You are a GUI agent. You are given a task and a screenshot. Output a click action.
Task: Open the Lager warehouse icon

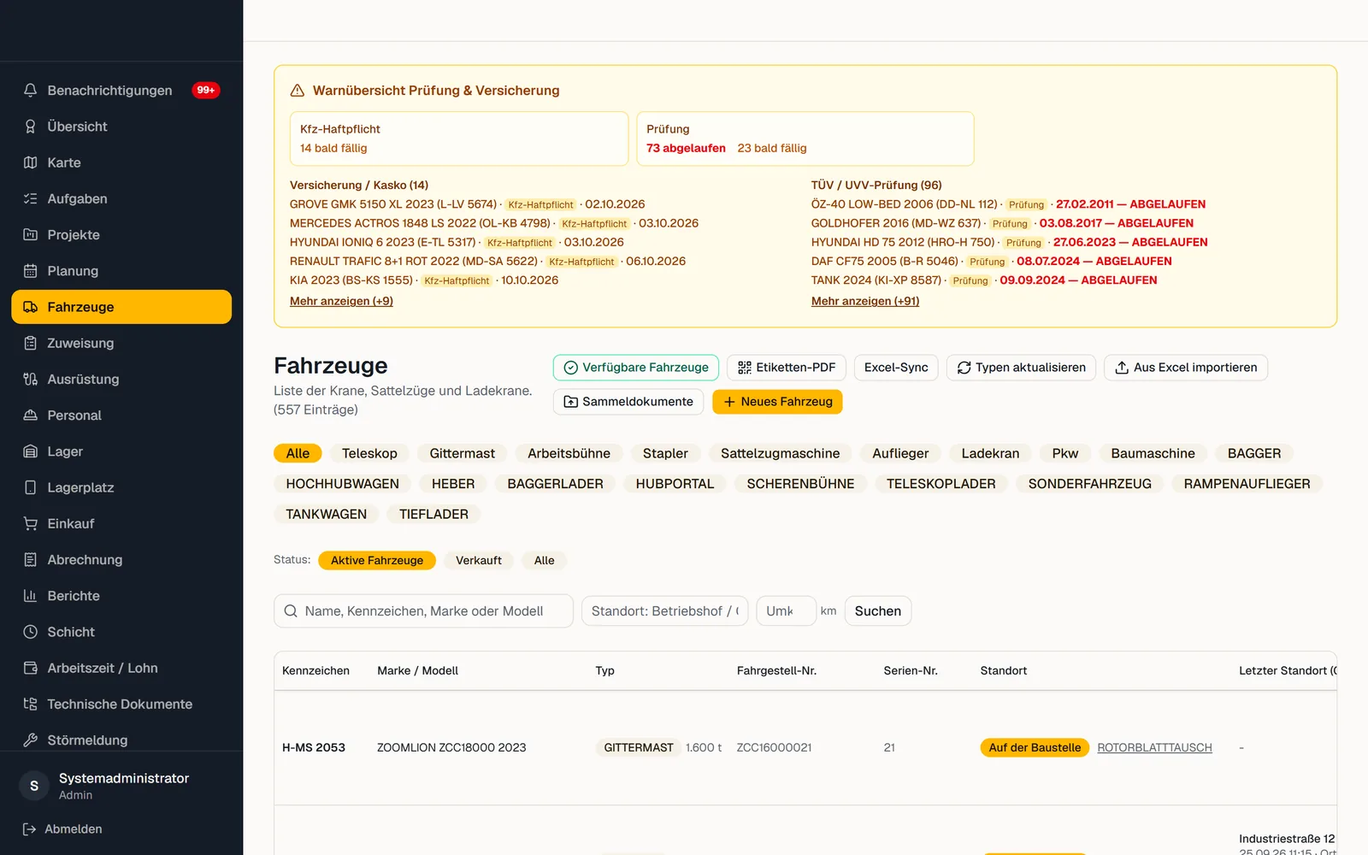[31, 451]
